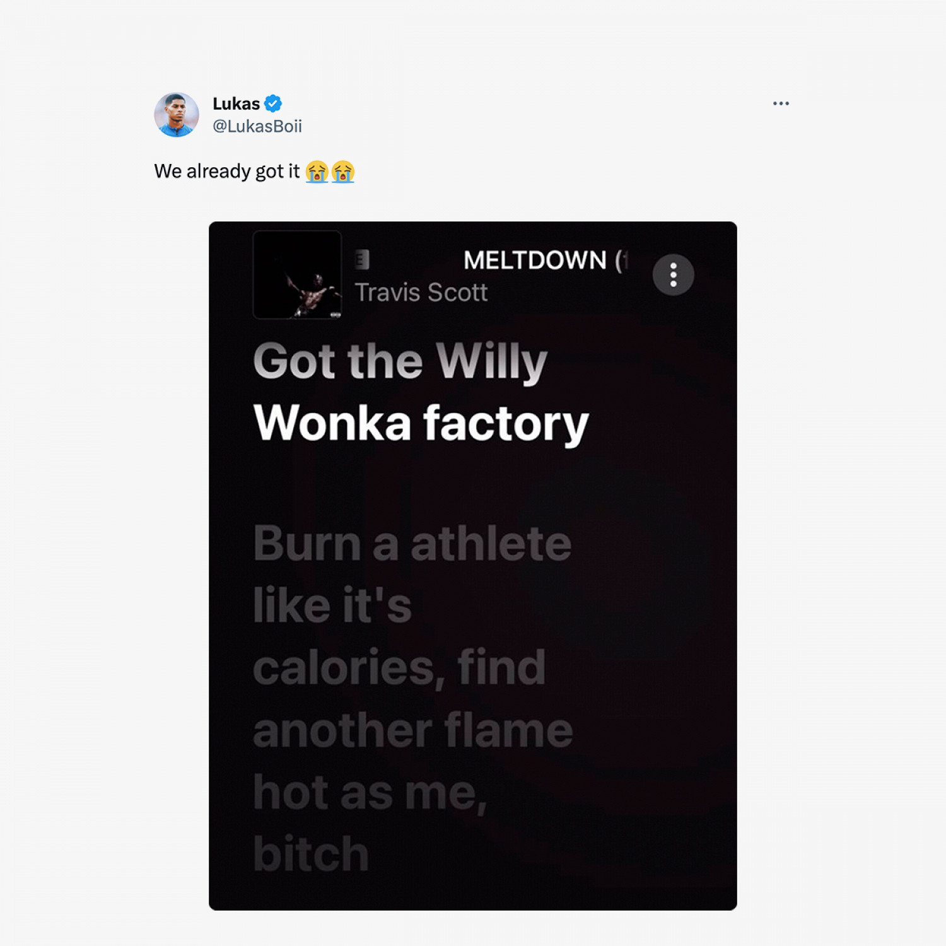The width and height of the screenshot is (946, 946).
Task: Tap the hot as me, lyric line
Action: coord(370,793)
